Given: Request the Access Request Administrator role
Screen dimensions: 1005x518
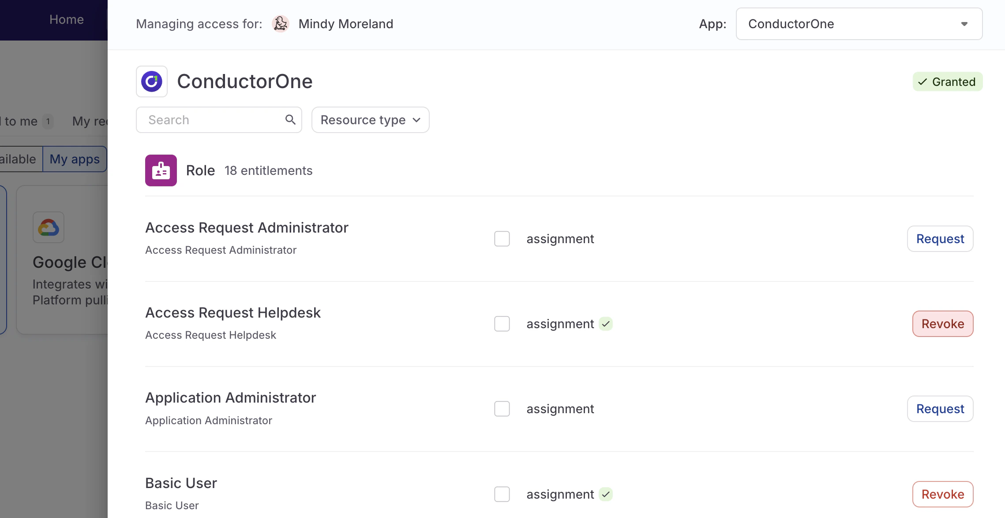Looking at the screenshot, I should pyautogui.click(x=940, y=238).
